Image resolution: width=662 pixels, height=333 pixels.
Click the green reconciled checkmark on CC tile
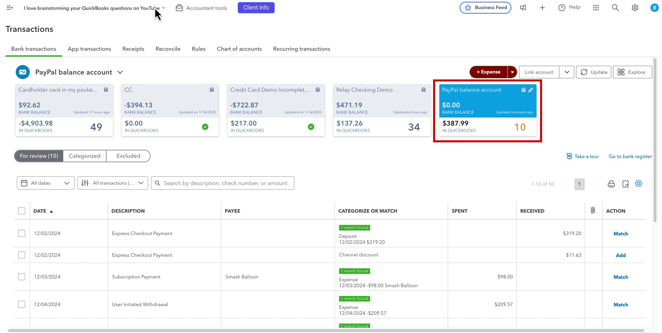point(205,127)
